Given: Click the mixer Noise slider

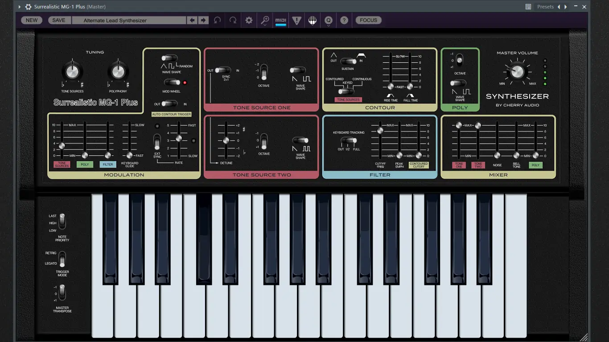Looking at the screenshot, I should [x=497, y=155].
